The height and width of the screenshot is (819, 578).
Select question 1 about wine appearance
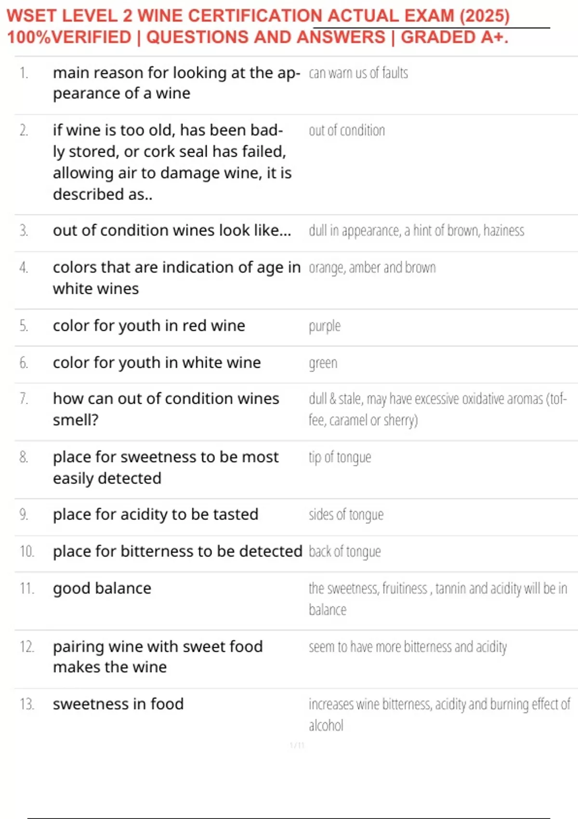tap(177, 83)
